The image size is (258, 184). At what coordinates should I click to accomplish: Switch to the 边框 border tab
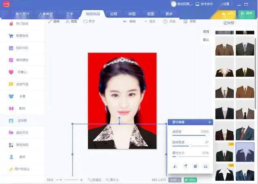(x=114, y=14)
